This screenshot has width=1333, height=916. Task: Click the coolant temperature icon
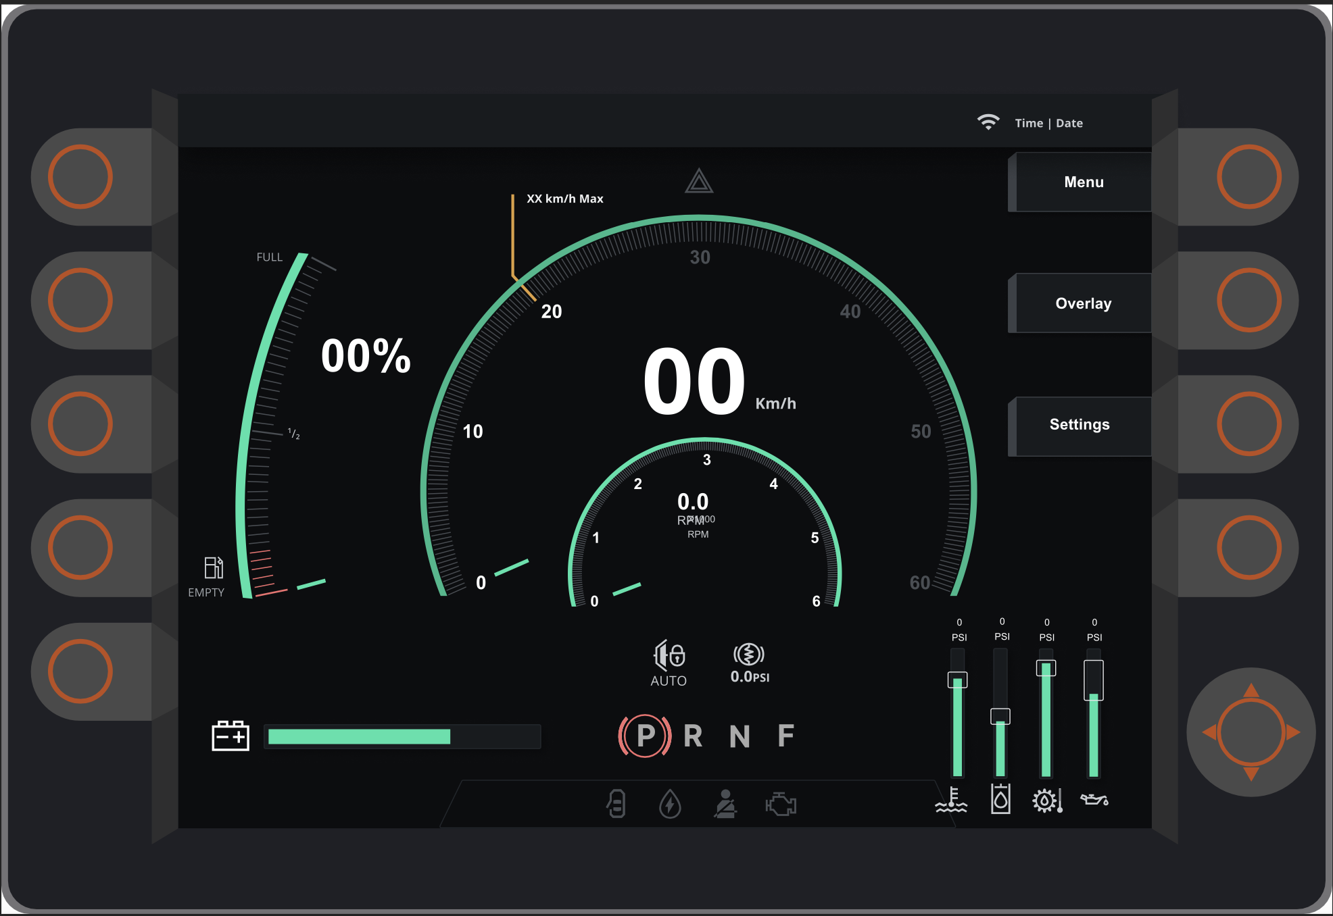click(x=951, y=800)
